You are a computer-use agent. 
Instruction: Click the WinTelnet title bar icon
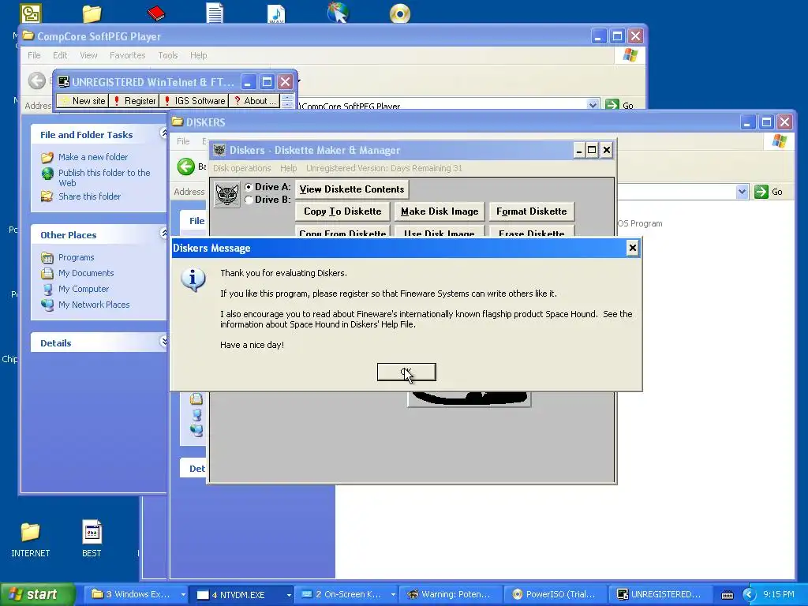tap(63, 82)
